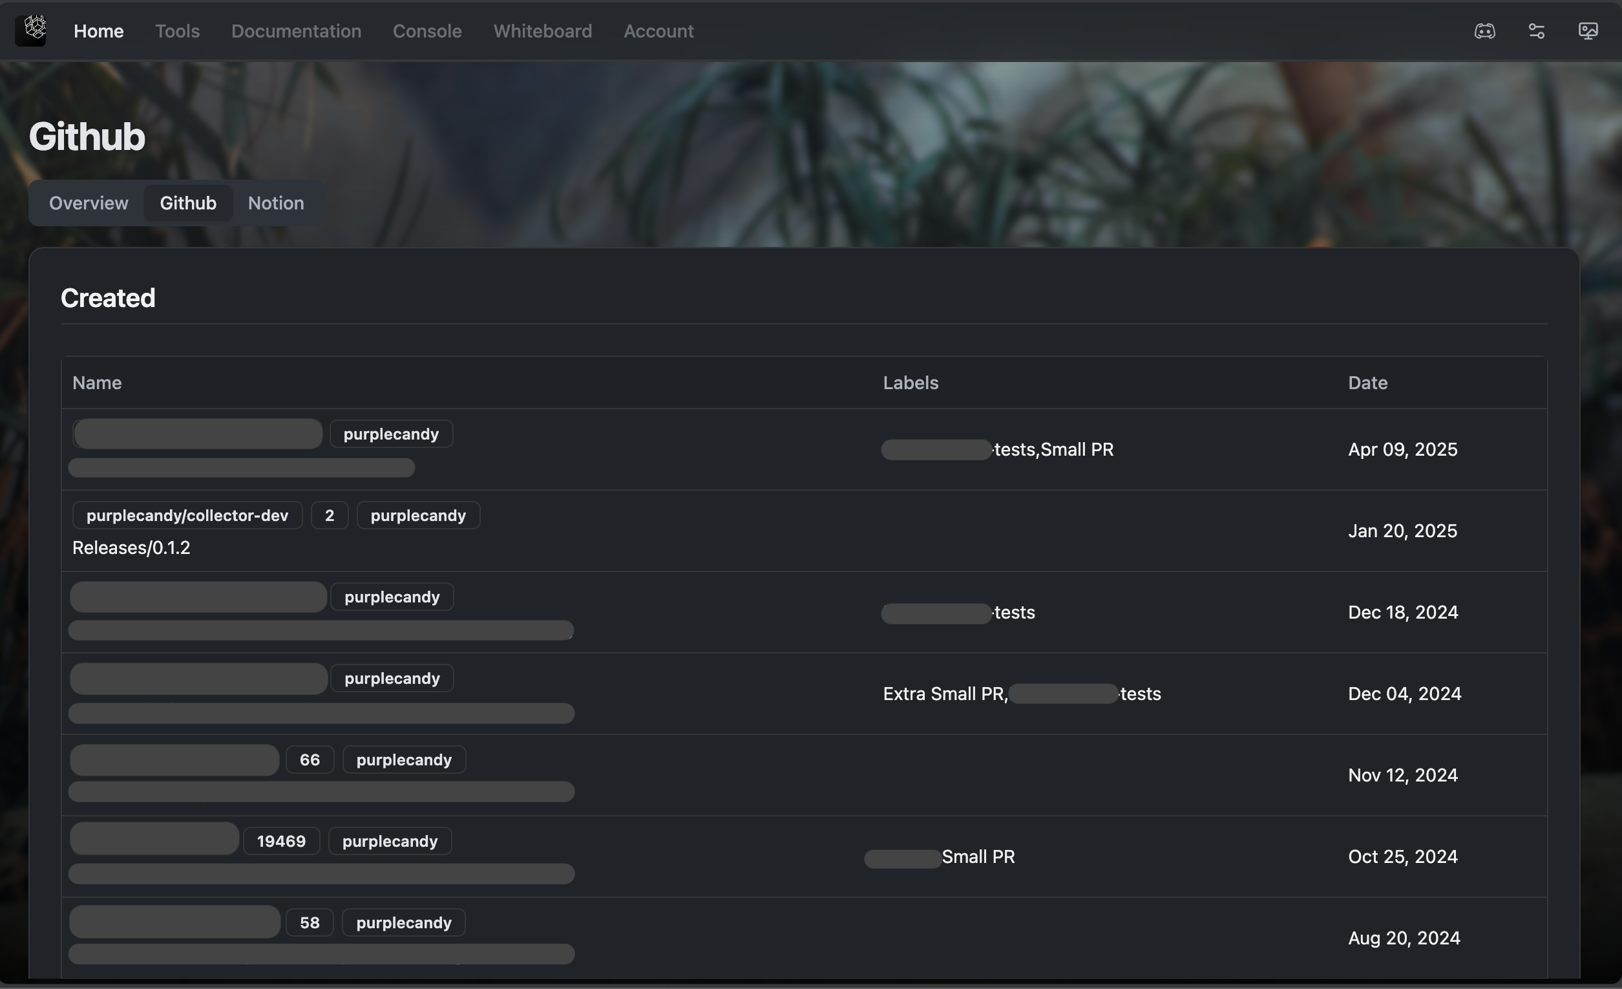Switch to the Notion tab

[276, 203]
